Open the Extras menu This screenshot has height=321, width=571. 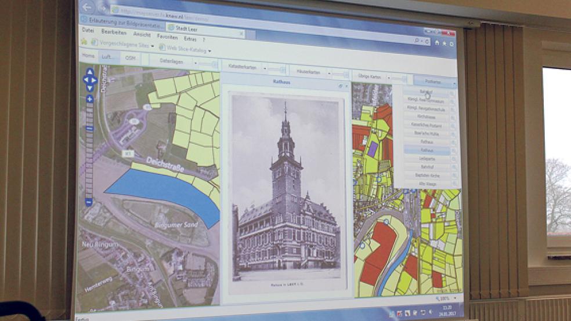tap(190, 39)
